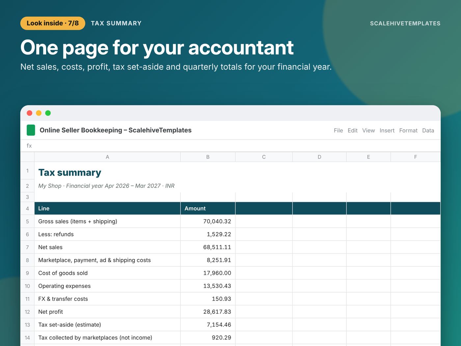Select the 70,040.32 amount cell
This screenshot has height=346, width=461.
click(208, 221)
